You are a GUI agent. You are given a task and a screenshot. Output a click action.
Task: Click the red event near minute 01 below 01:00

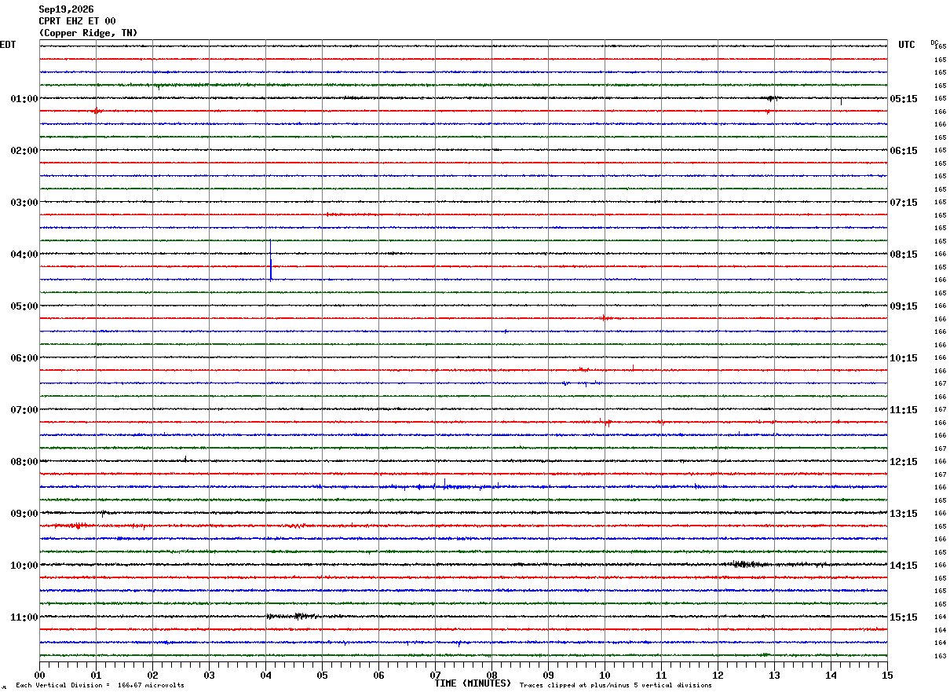96,111
